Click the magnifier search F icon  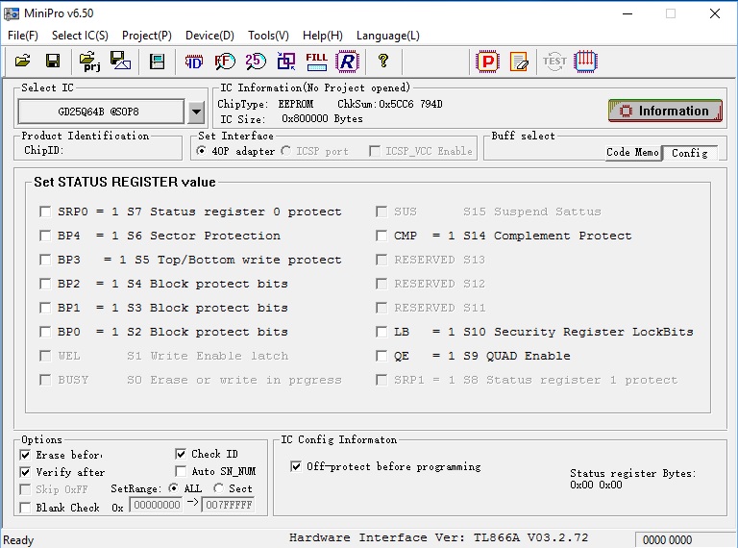point(225,62)
